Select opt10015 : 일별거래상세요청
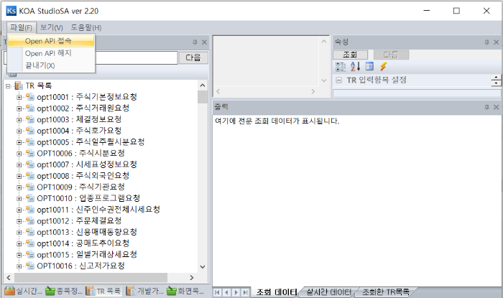 click(87, 255)
